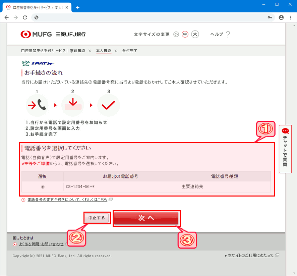The image size is (297, 276).
Task: Click the browser address bar
Action: pos(147,17)
